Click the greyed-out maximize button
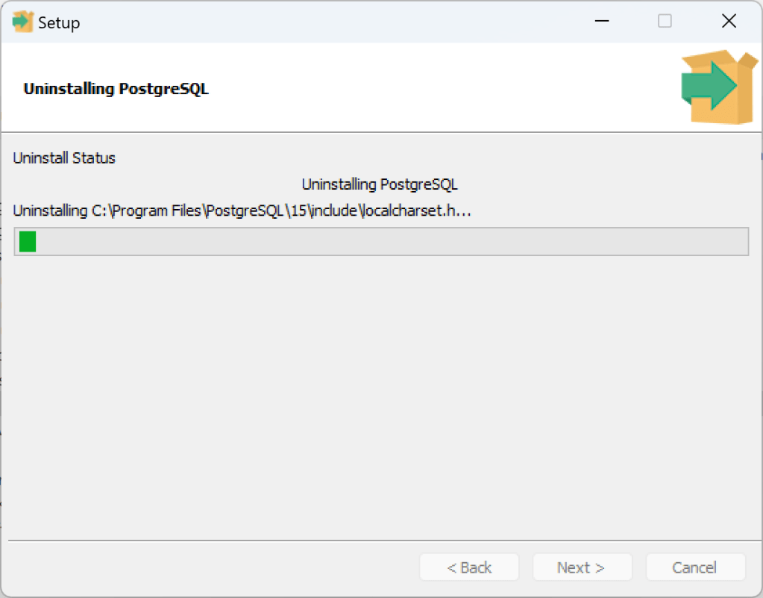The height and width of the screenshot is (598, 763). point(665,22)
